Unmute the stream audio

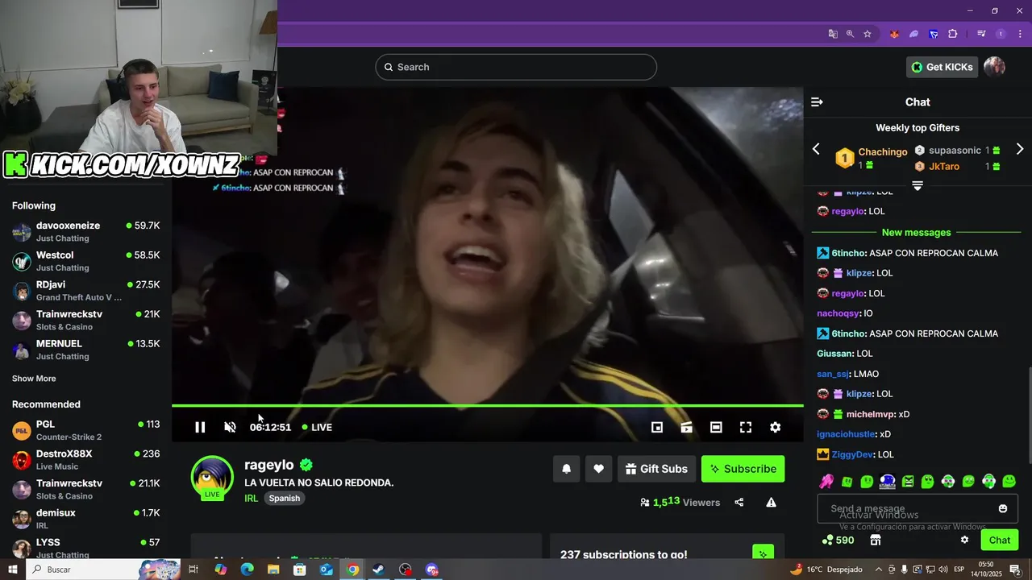click(x=230, y=427)
